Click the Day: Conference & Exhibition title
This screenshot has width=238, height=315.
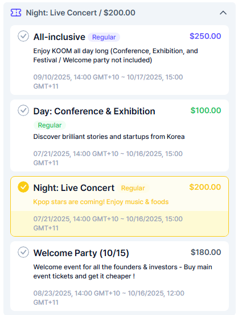(x=94, y=111)
